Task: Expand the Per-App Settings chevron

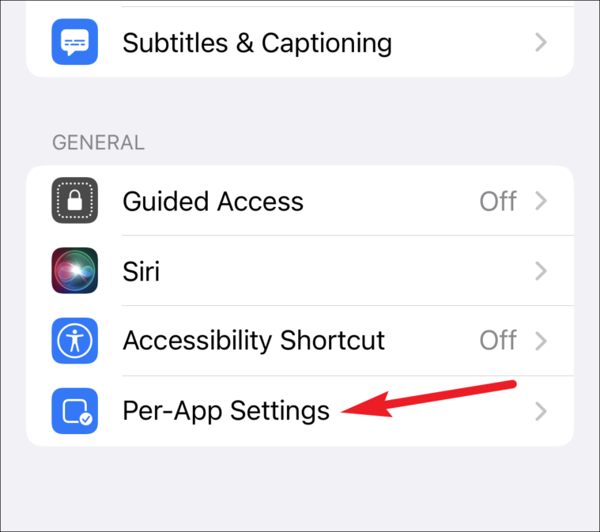Action: click(541, 411)
